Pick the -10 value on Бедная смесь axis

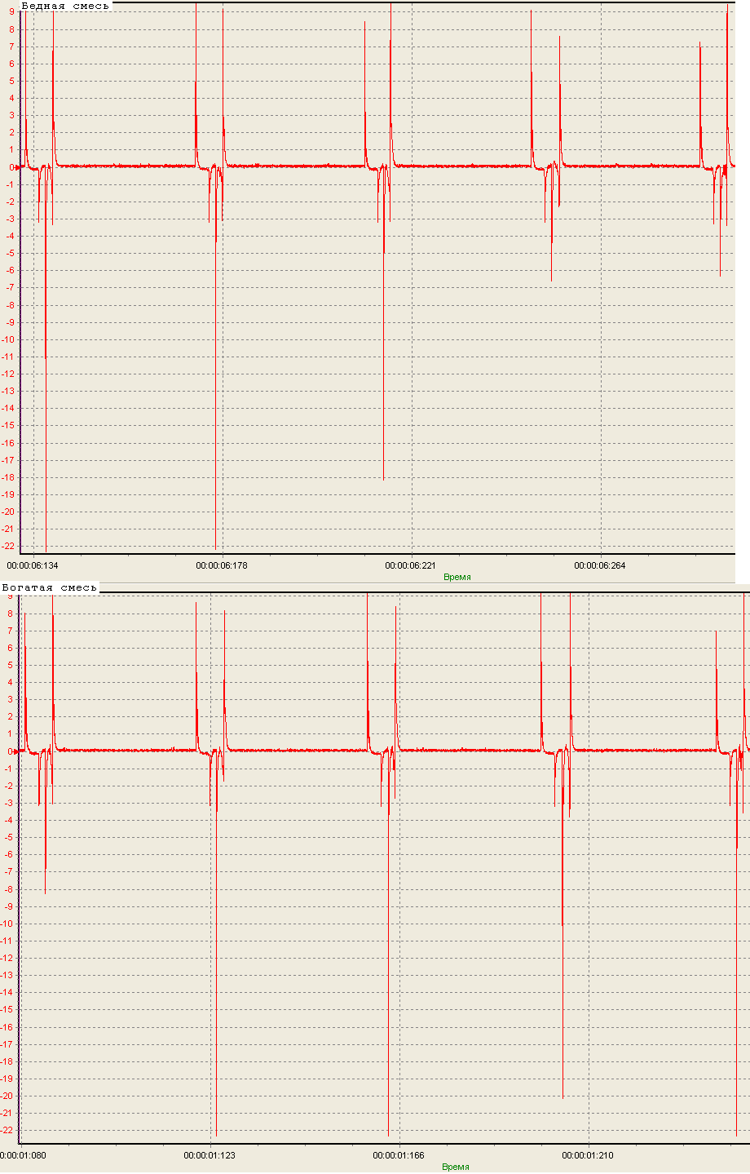[9, 339]
